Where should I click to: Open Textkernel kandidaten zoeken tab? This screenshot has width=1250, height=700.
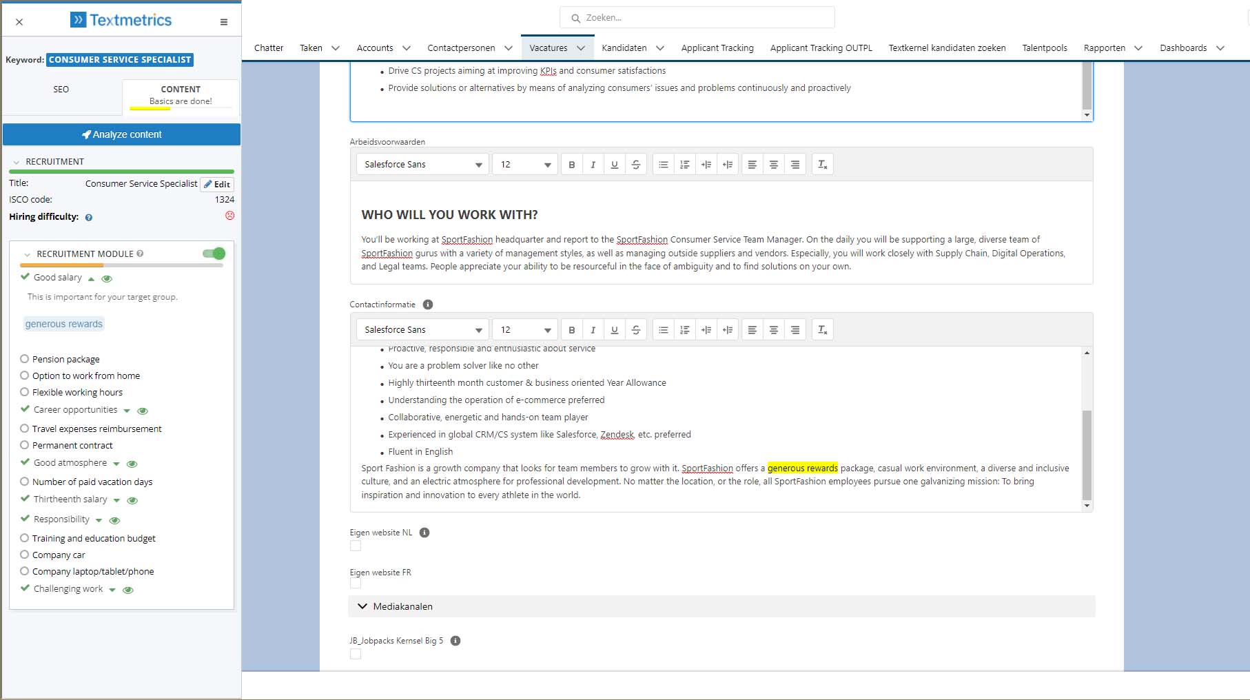(x=947, y=48)
